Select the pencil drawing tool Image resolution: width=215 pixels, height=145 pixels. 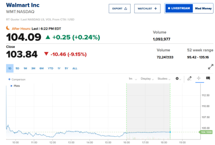[189, 78]
